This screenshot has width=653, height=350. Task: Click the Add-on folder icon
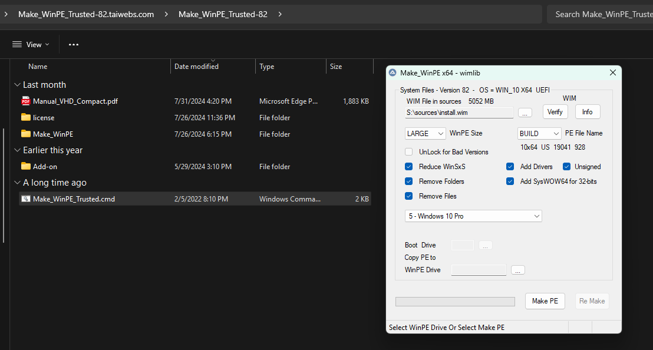click(x=25, y=166)
